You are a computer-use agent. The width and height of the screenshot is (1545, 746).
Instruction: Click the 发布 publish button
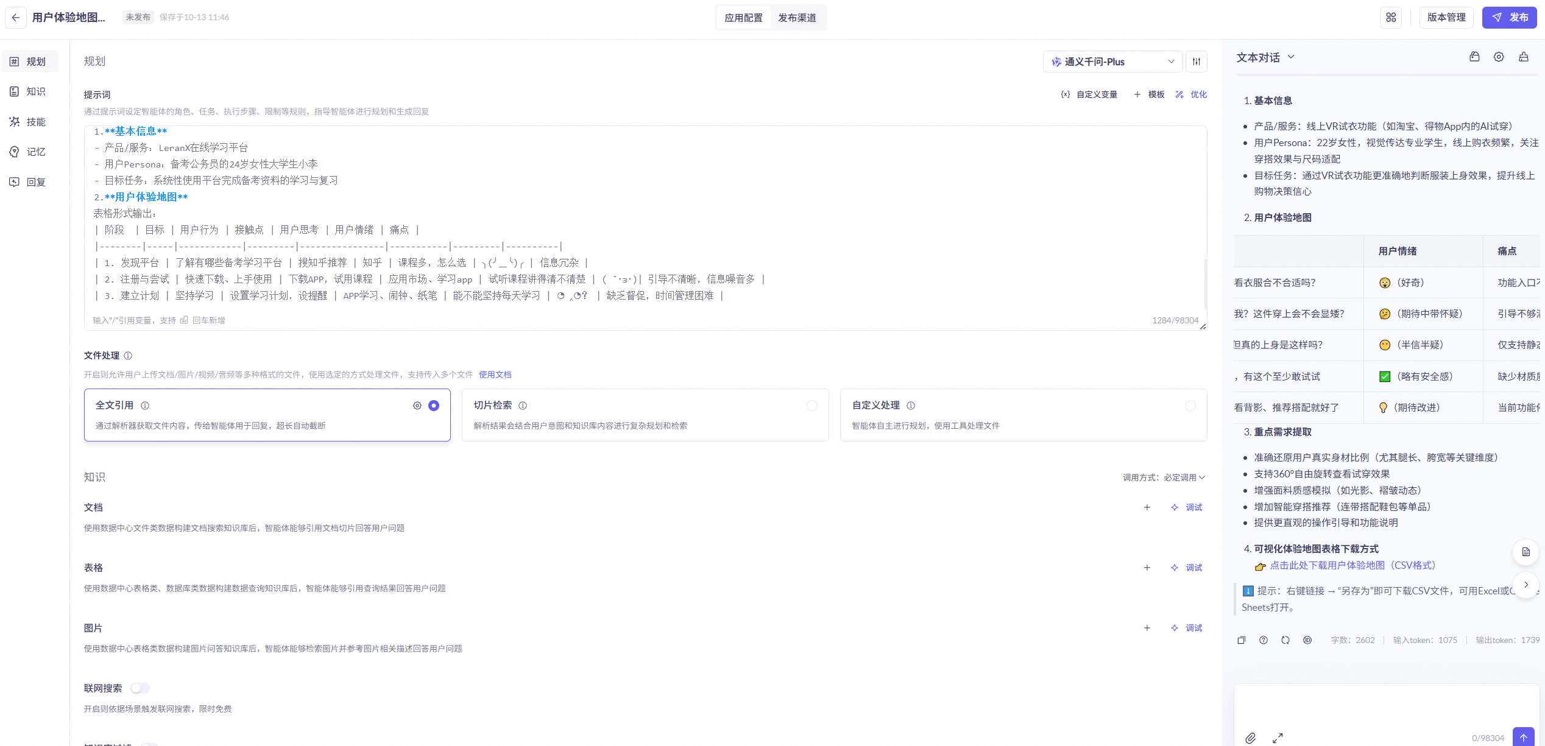1509,18
